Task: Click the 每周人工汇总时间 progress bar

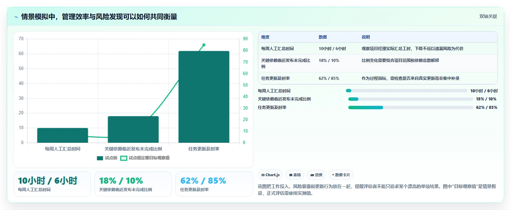Action: click(407, 91)
